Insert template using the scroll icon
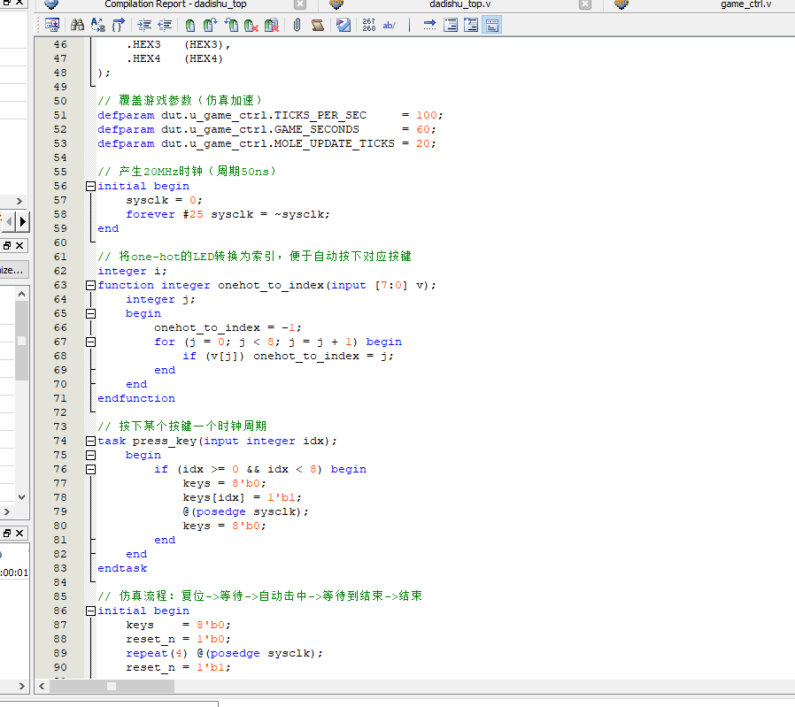The height and width of the screenshot is (707, 795). [x=318, y=25]
